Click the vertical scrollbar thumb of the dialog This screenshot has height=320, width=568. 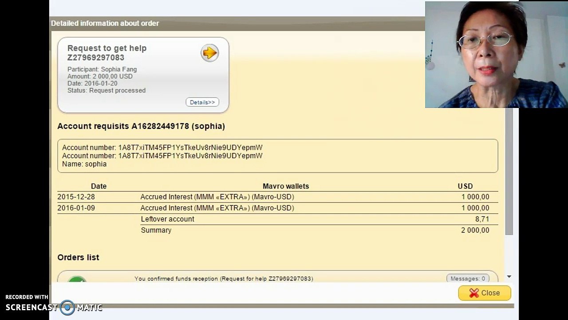(x=509, y=171)
